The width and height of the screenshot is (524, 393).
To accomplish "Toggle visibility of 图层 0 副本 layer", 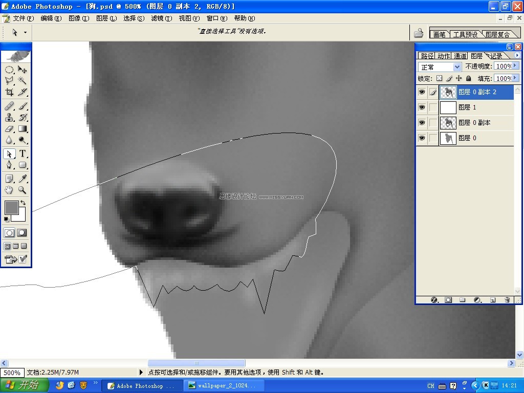I will pyautogui.click(x=422, y=123).
